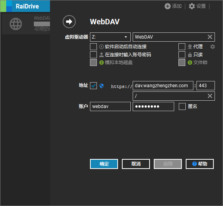Click the masked password field

pyautogui.click(x=153, y=106)
